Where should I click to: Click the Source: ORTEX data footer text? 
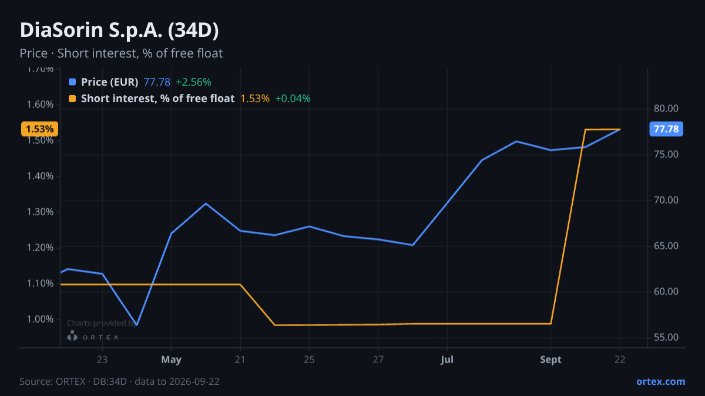(120, 381)
